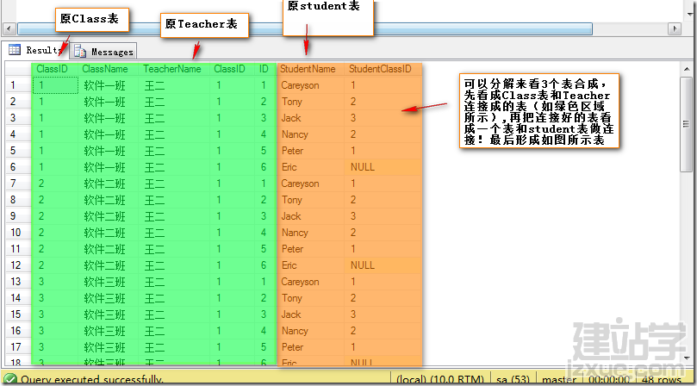This screenshot has width=697, height=386.
Task: Click the first ClassID cell in row 1
Action: (55, 85)
